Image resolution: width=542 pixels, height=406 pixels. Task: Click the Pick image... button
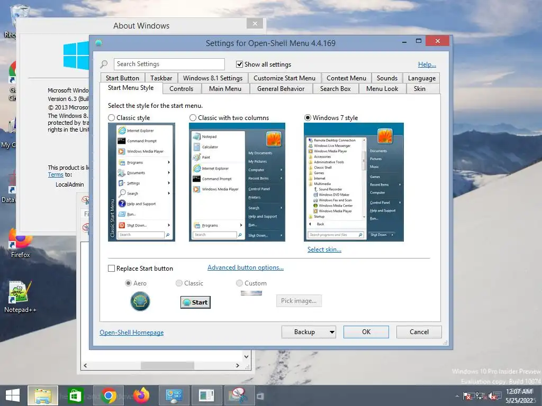(x=299, y=301)
